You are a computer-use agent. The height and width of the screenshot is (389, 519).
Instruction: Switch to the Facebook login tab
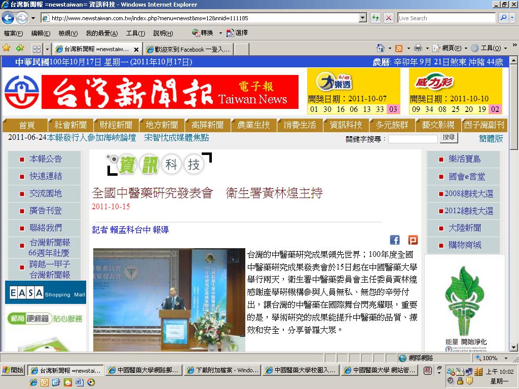pyautogui.click(x=189, y=49)
